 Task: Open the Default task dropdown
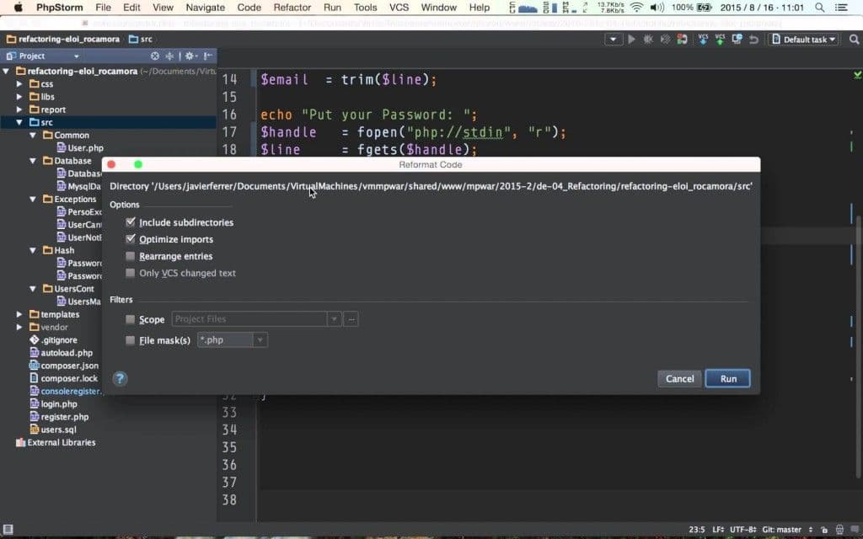tap(802, 39)
